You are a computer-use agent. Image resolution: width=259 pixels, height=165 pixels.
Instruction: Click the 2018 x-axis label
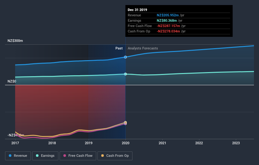click(52, 143)
